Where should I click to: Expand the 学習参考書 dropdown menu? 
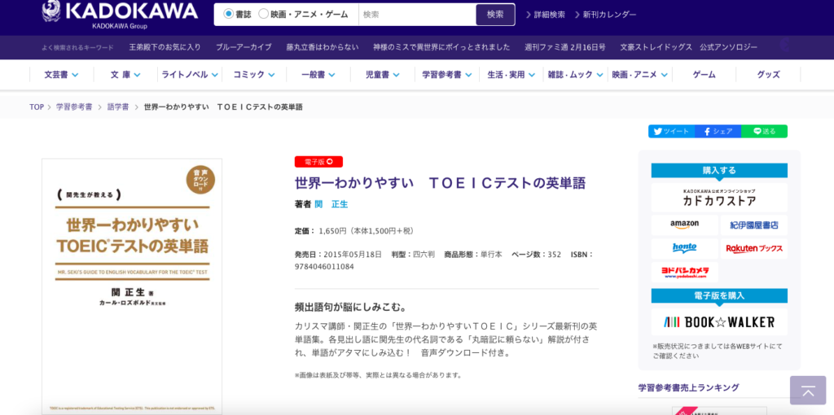[x=447, y=75]
